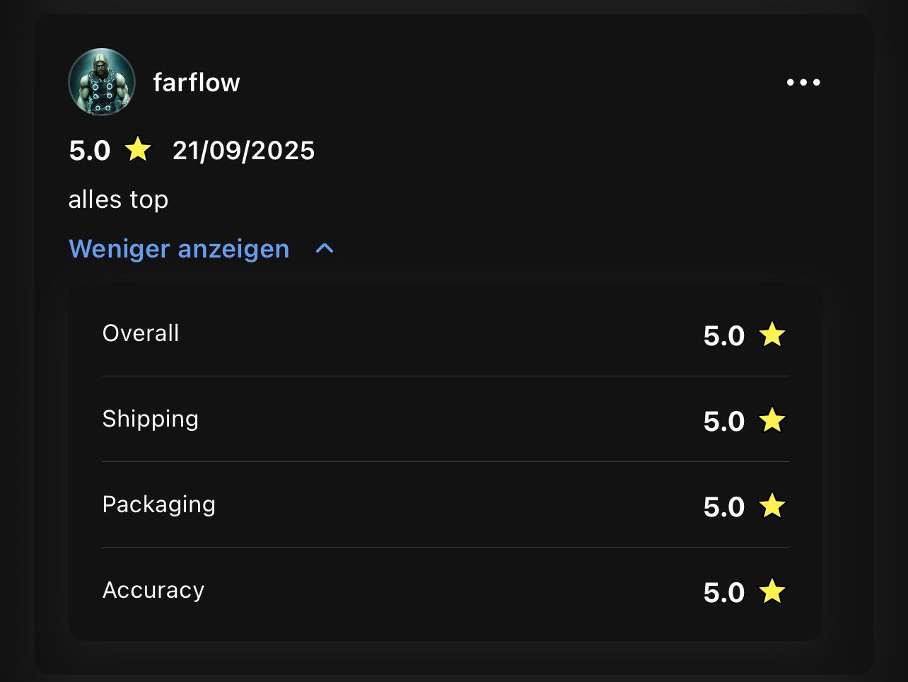
Task: Click the star next to the review's 5.0 rating
Action: (x=138, y=150)
